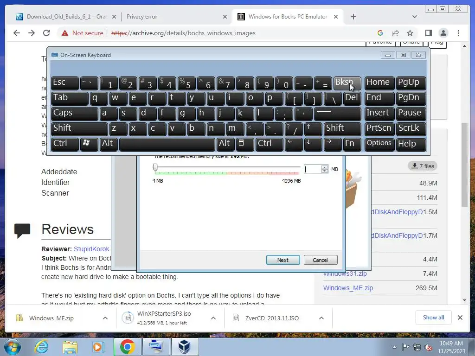This screenshot has width=475, height=356.
Task: Click the share page icon in the address bar
Action: pyautogui.click(x=395, y=33)
